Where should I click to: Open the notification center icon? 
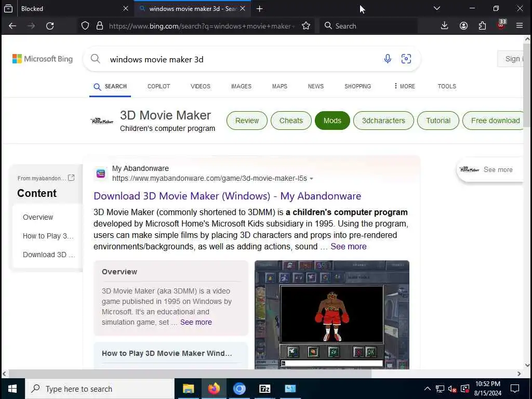point(515,389)
